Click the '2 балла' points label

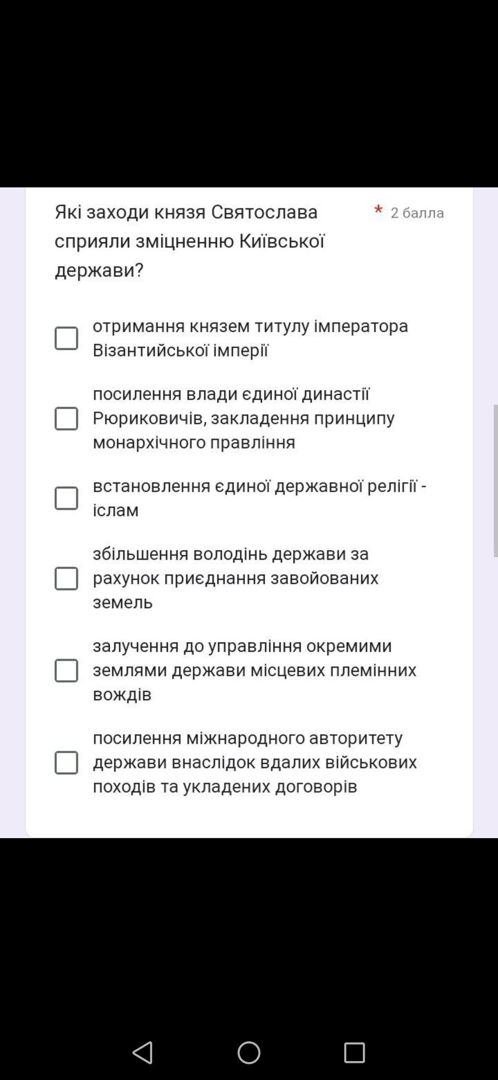coord(417,213)
